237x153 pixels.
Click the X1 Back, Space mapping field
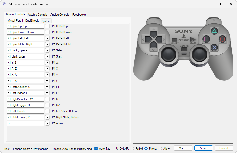point(26,50)
